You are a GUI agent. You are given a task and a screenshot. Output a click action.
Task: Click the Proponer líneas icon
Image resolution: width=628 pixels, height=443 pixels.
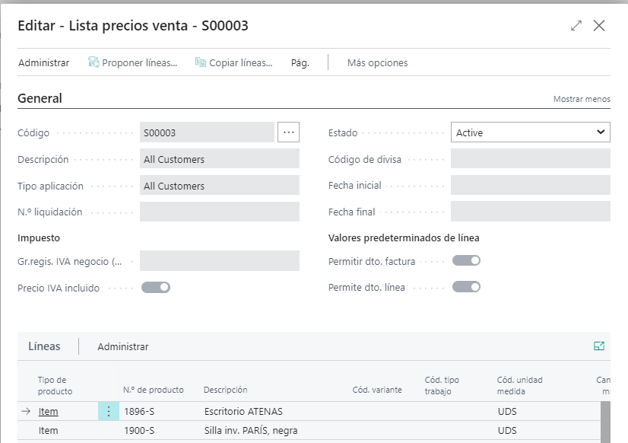pos(94,63)
